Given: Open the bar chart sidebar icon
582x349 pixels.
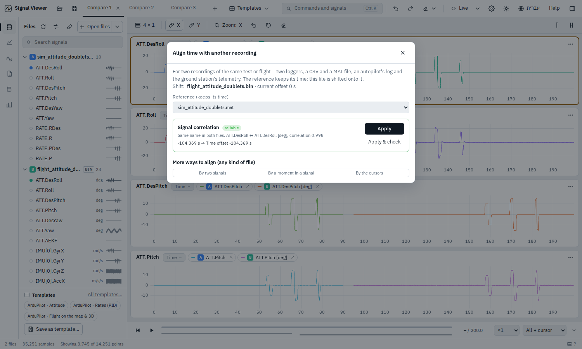Looking at the screenshot, I should click(x=9, y=105).
